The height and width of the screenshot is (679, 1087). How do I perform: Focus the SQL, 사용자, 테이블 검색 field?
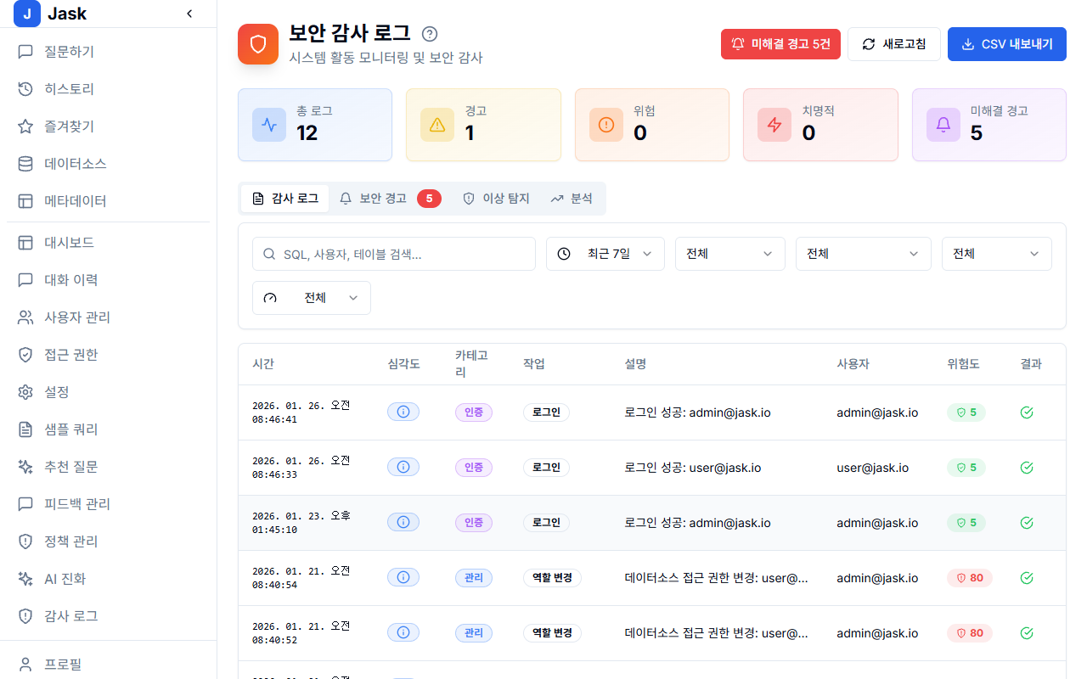[x=394, y=254]
